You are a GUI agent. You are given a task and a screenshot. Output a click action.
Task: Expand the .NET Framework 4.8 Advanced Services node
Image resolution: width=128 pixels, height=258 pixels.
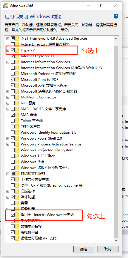[x=8, y=38]
